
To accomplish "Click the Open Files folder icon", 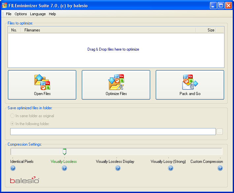I will click(x=42, y=82).
